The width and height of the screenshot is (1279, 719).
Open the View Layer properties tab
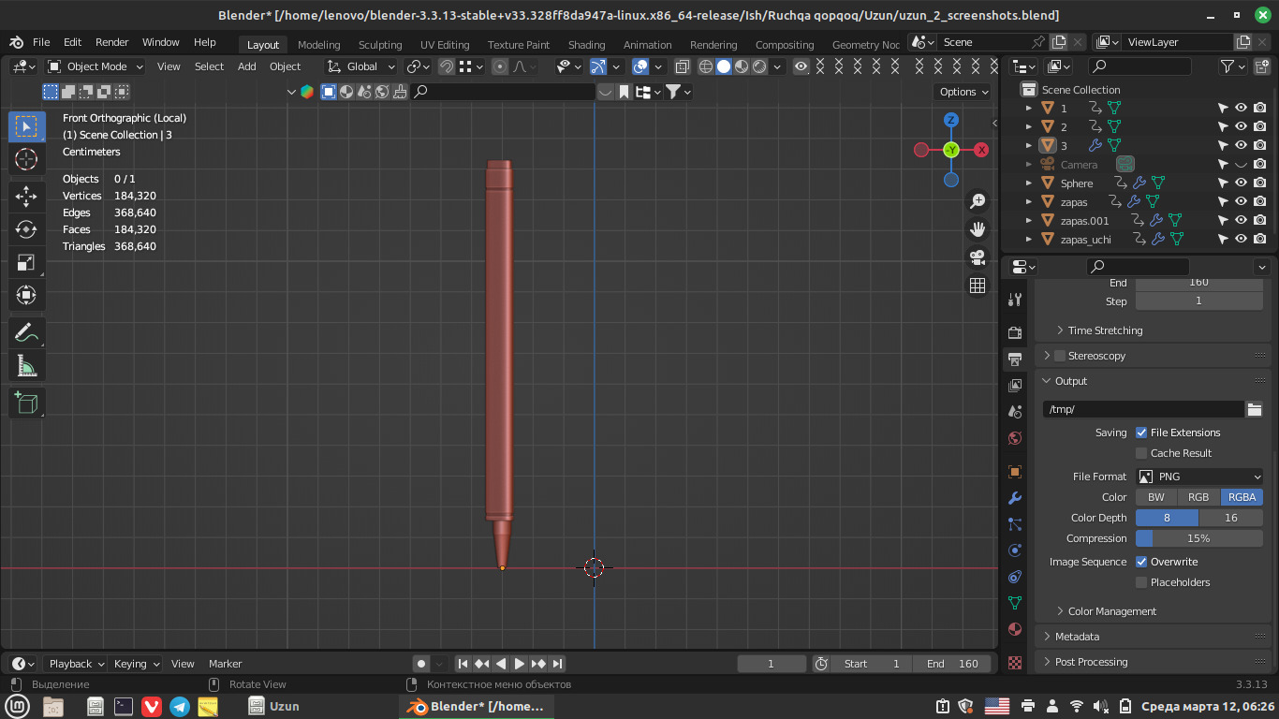click(1015, 385)
